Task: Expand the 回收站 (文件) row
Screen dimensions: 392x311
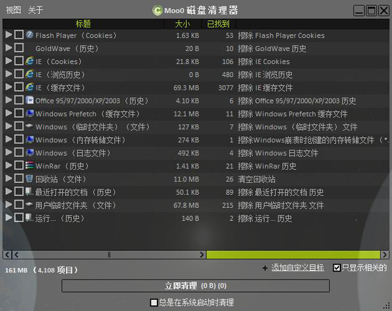Action: [x=8, y=178]
